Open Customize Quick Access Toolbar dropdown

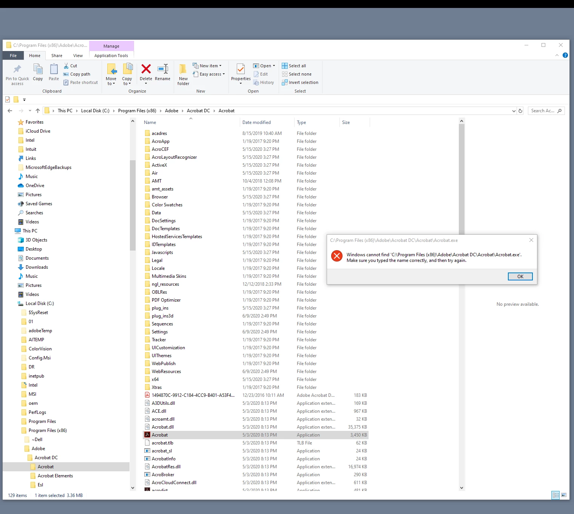click(24, 100)
